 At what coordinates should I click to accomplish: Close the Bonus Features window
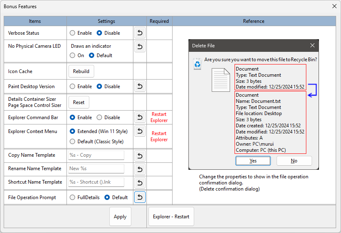(x=334, y=6)
